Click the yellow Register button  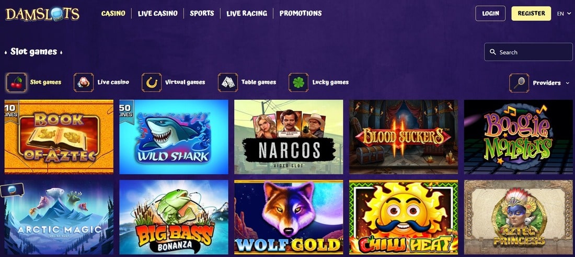[531, 13]
